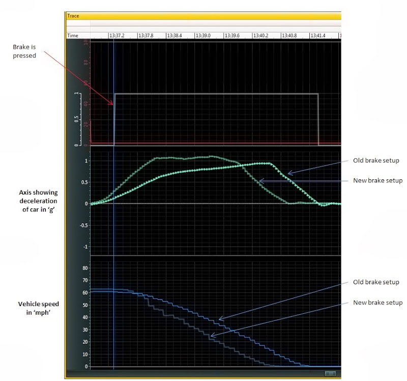Image resolution: width=407 pixels, height=381 pixels.
Task: Click the 13:40.2 time ruler label
Action: click(x=260, y=36)
